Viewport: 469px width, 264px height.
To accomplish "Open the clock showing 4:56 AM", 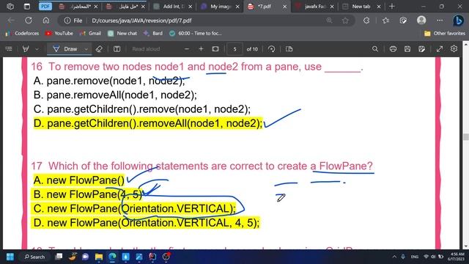I will [x=456, y=257].
